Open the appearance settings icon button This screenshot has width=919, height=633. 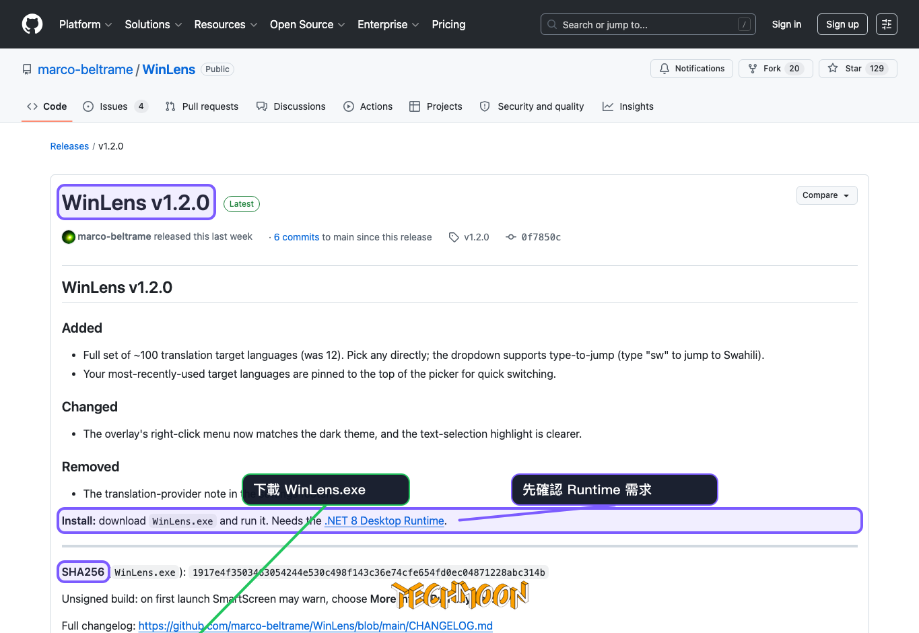click(887, 24)
